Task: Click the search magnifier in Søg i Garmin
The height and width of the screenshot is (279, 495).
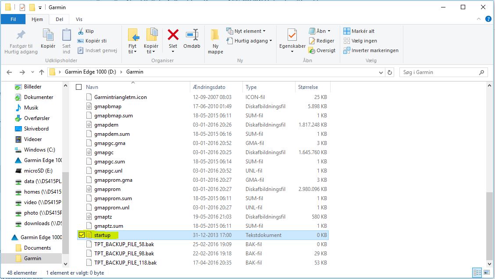Action: point(481,72)
